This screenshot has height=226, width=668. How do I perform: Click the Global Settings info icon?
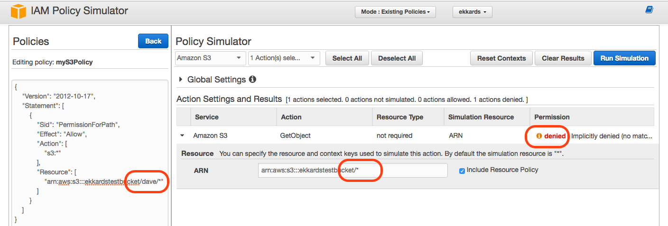click(252, 80)
